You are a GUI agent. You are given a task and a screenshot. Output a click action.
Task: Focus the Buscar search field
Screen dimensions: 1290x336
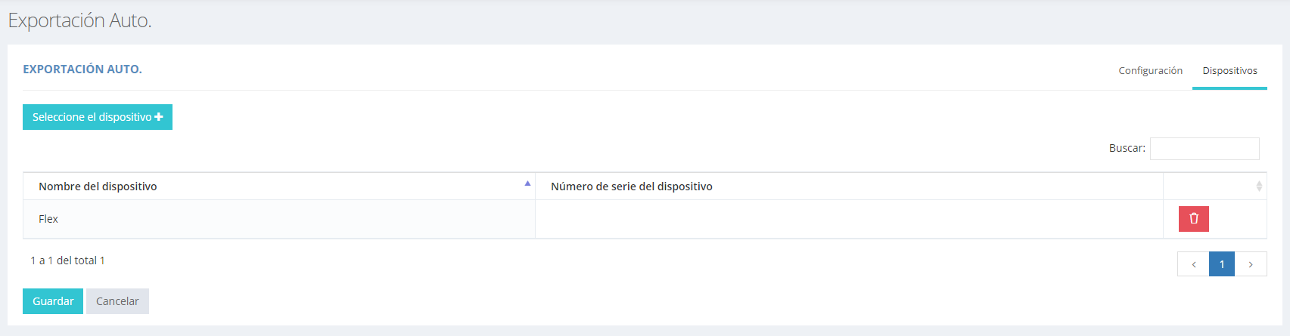tap(1205, 149)
